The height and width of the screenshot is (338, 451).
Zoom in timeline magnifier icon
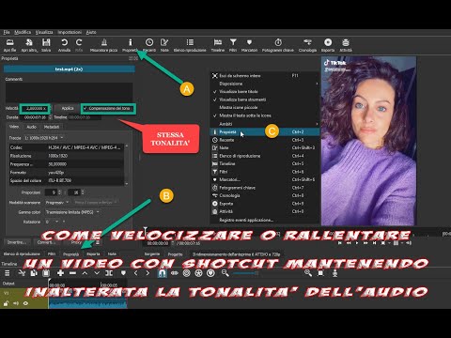pos(308,273)
